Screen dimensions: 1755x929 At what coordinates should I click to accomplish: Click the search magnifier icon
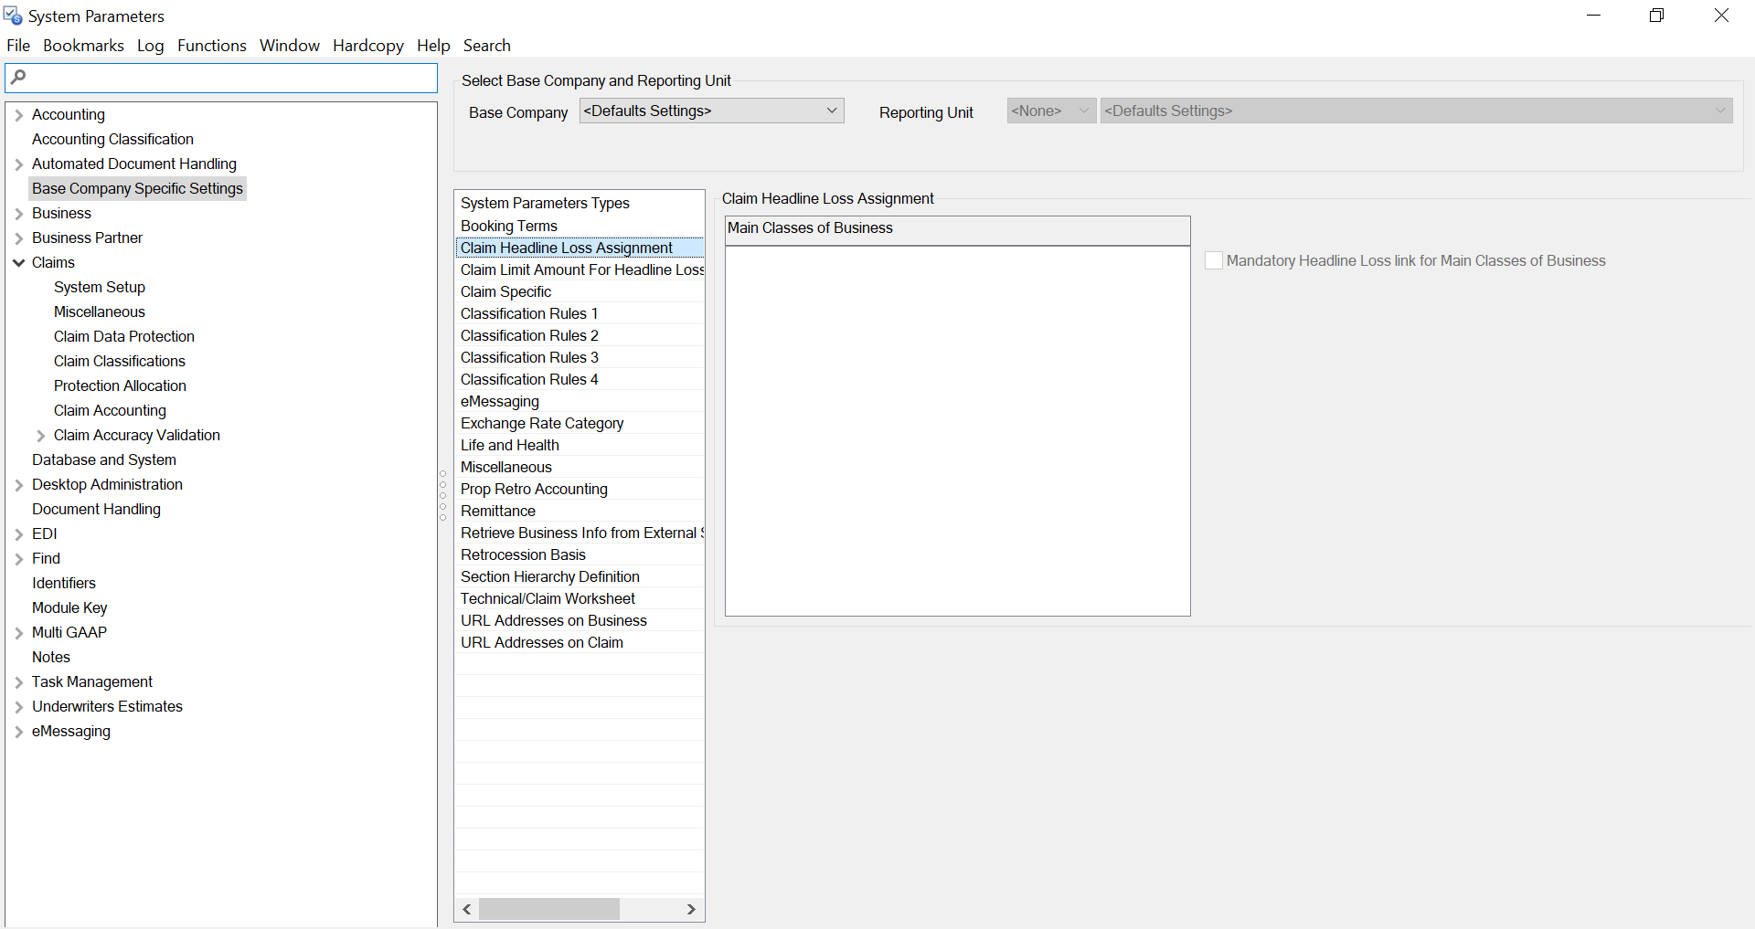tap(18, 78)
